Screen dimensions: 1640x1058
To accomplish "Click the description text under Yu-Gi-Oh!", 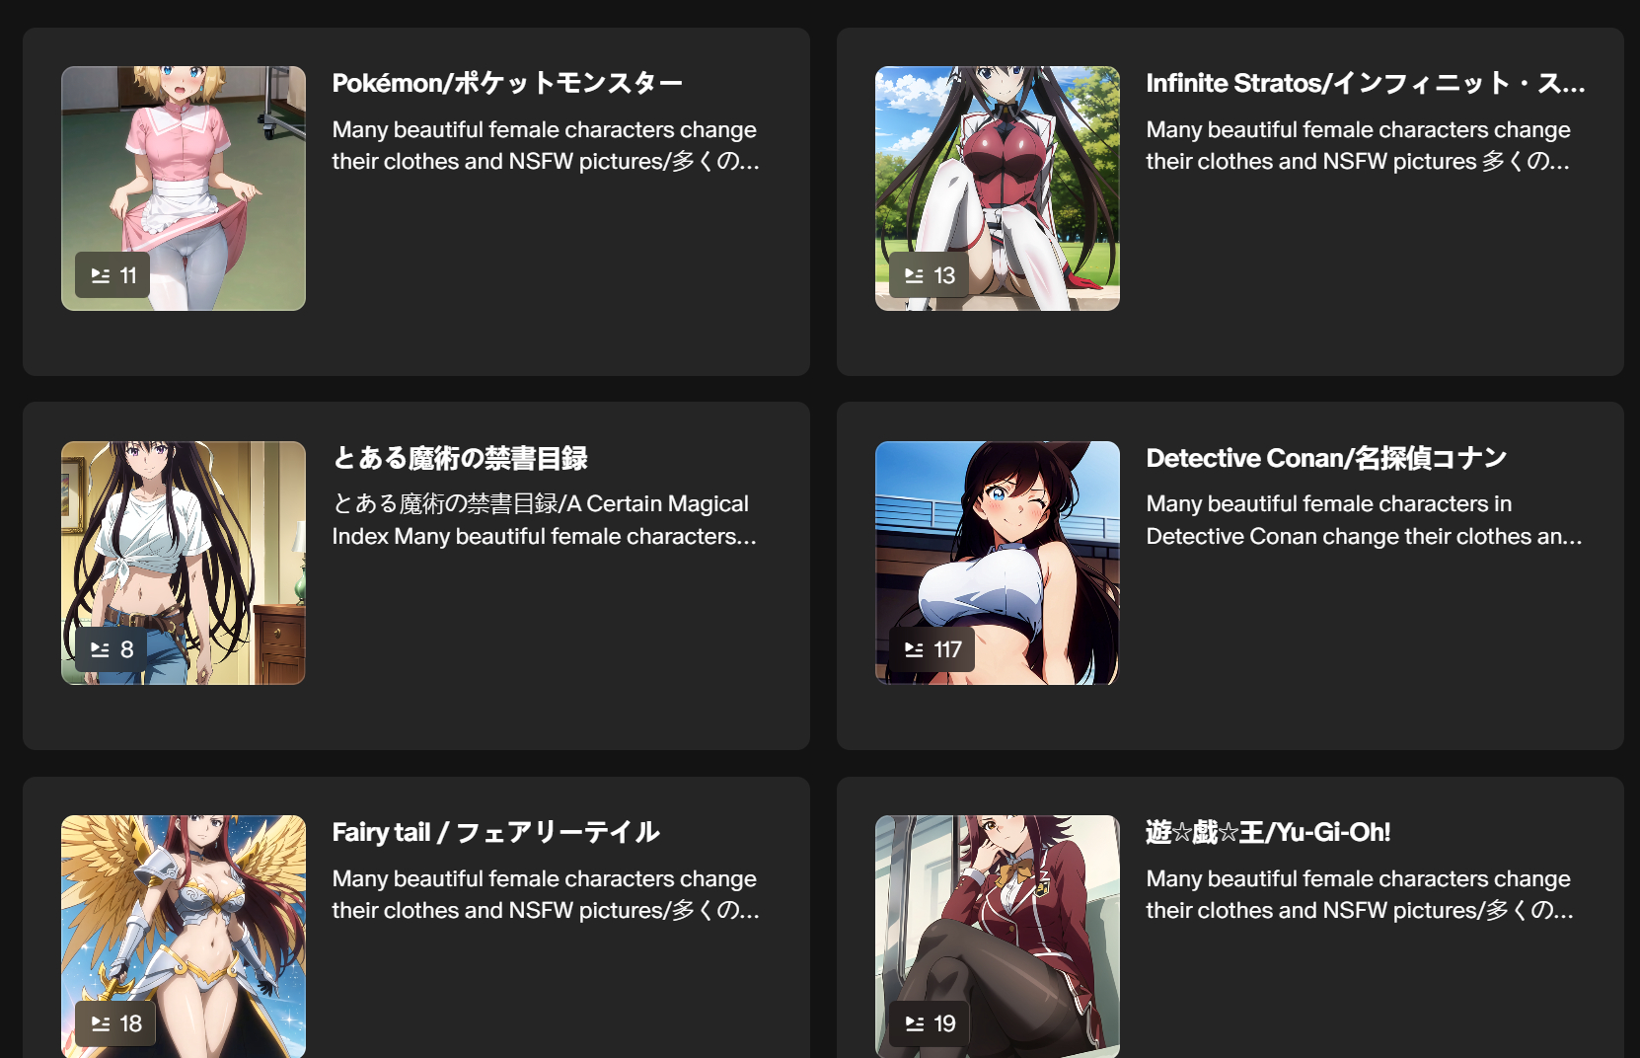I will point(1360,894).
